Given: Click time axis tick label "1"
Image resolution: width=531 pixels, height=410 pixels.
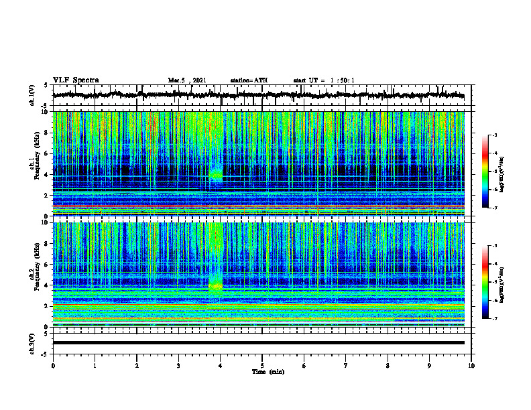Looking at the screenshot, I should tap(95, 366).
